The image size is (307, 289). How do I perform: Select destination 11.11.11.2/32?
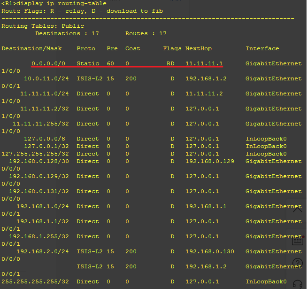click(x=45, y=109)
